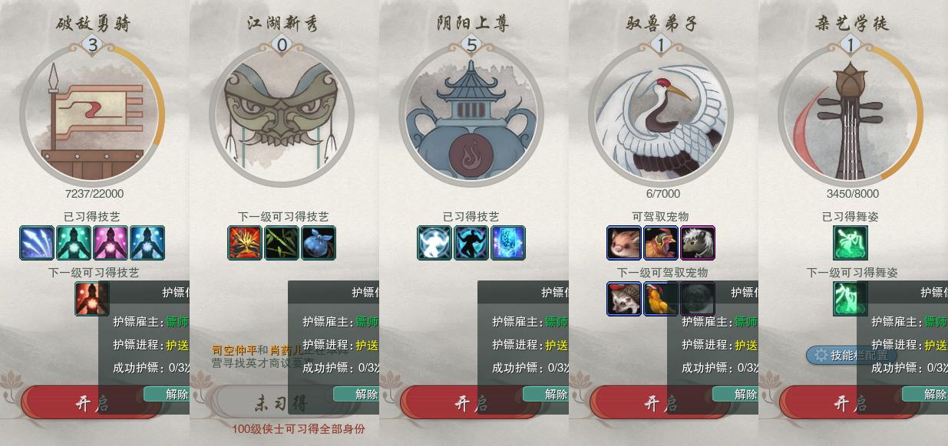
Task: Select the blue slash skill under 破敌勇骑
Action: click(x=37, y=243)
